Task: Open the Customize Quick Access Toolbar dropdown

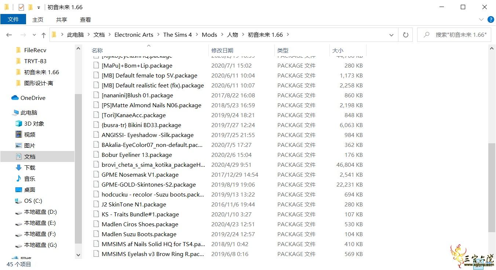Action: coord(39,7)
